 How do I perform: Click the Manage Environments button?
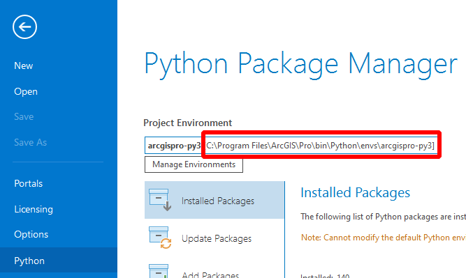pos(194,164)
